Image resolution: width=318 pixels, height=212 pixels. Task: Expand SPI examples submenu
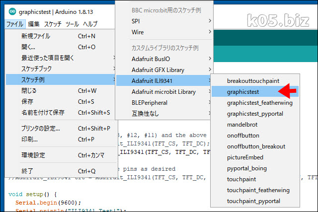click(x=164, y=21)
